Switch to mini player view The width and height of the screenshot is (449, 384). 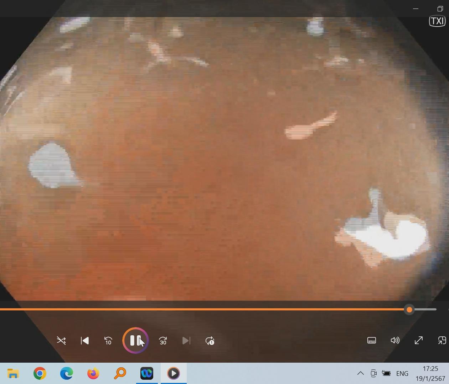(x=442, y=340)
